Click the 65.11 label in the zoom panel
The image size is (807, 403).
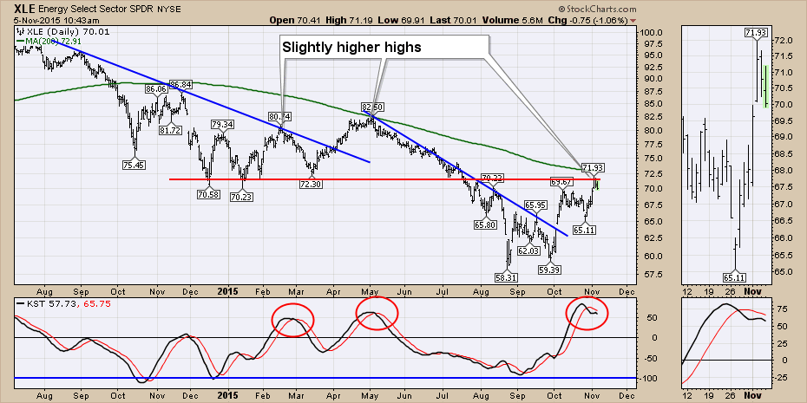tap(735, 276)
